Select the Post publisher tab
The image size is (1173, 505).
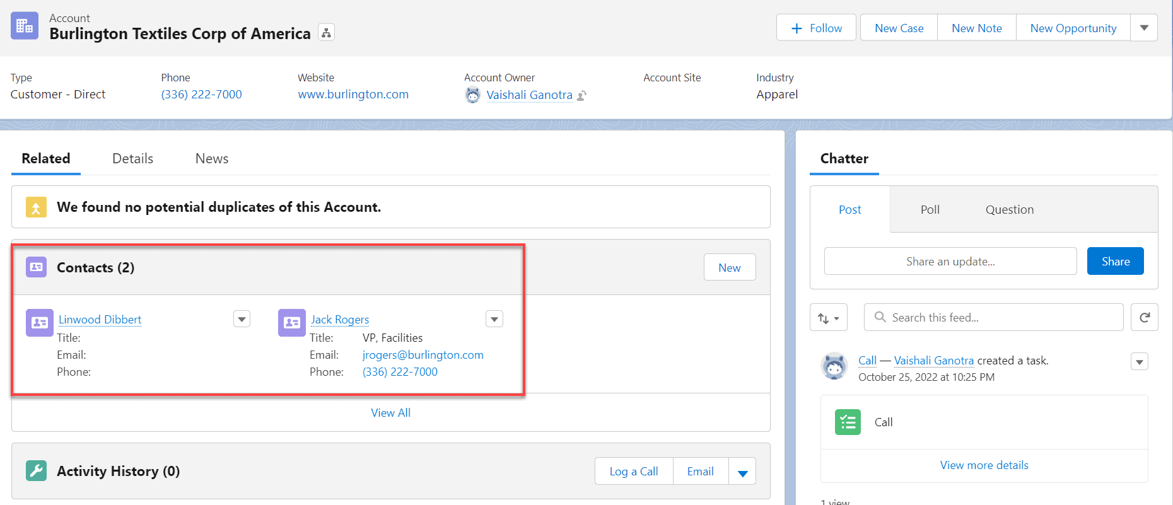click(850, 210)
